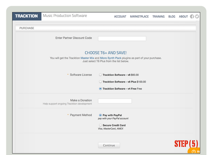The width and height of the screenshot is (212, 155).
Task: Select Tracktion Software v6 Plus $100.00 license
Action: tap(100, 82)
